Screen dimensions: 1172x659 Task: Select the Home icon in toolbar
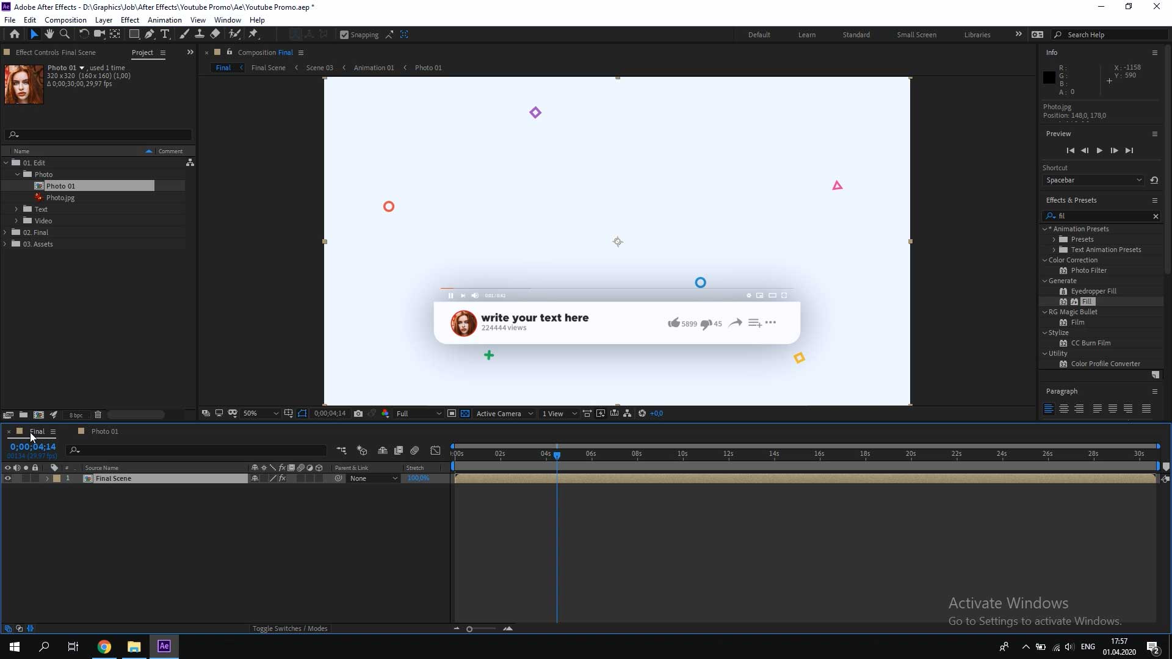[15, 34]
